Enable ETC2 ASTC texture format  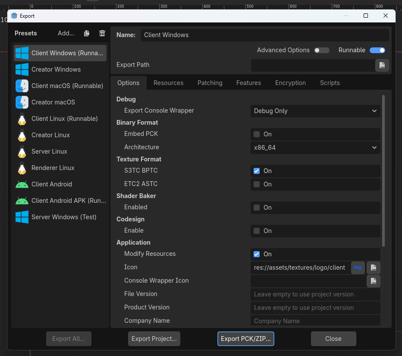[257, 184]
